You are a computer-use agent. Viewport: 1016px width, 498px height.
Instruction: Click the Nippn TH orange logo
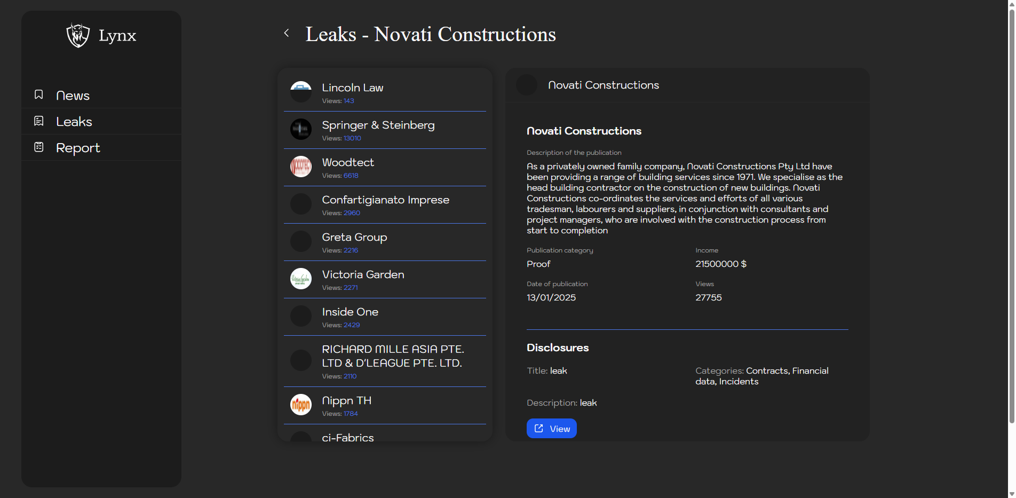pos(301,405)
